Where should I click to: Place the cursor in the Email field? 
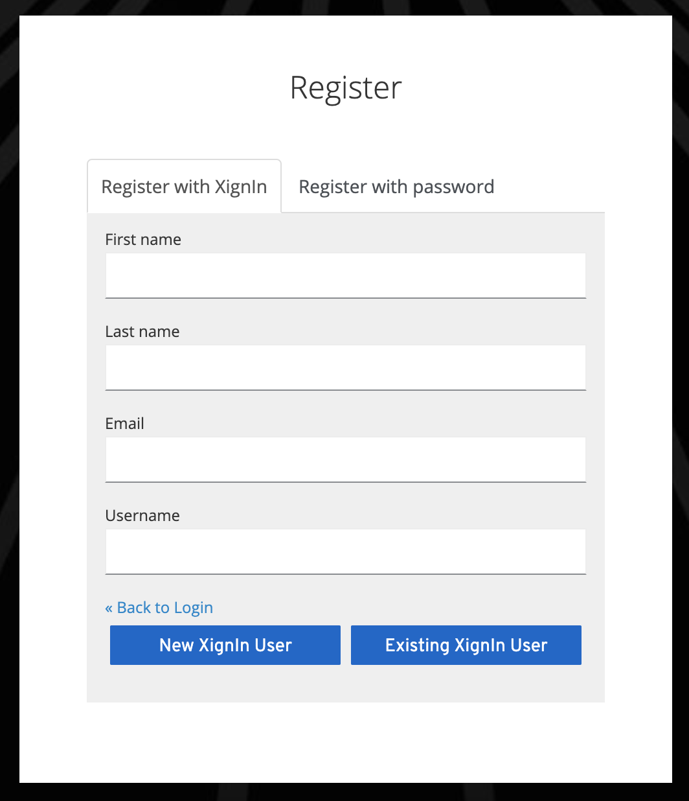[x=345, y=459]
